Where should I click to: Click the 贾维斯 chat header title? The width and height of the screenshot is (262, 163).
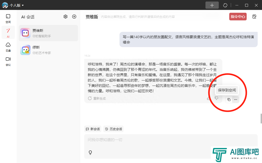coord(92,17)
